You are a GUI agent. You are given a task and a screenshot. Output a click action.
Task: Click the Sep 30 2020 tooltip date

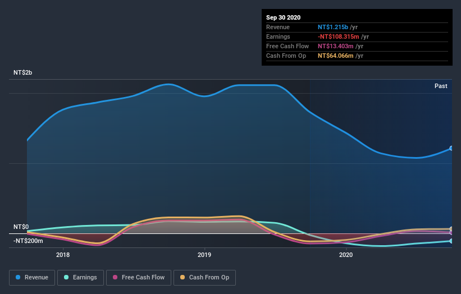click(x=284, y=17)
